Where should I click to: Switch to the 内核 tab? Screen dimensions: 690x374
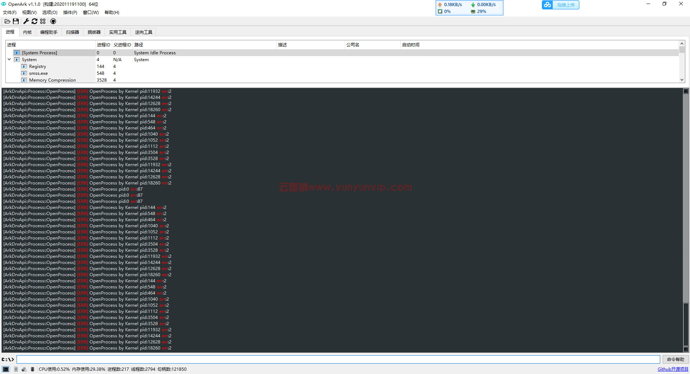point(27,32)
